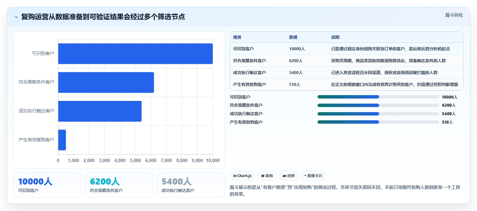The image size is (477, 211).
Task: Select the 5400人 progress bar for 成功执行触达客户
Action: [x=378, y=114]
